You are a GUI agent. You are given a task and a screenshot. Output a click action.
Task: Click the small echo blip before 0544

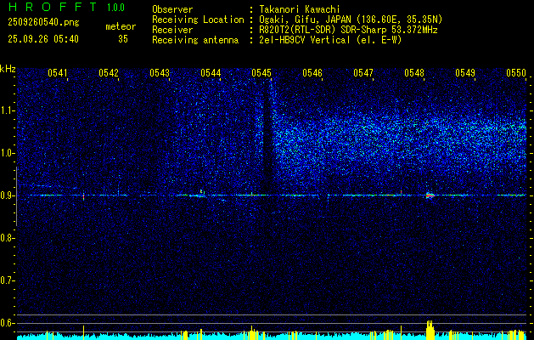coord(202,193)
